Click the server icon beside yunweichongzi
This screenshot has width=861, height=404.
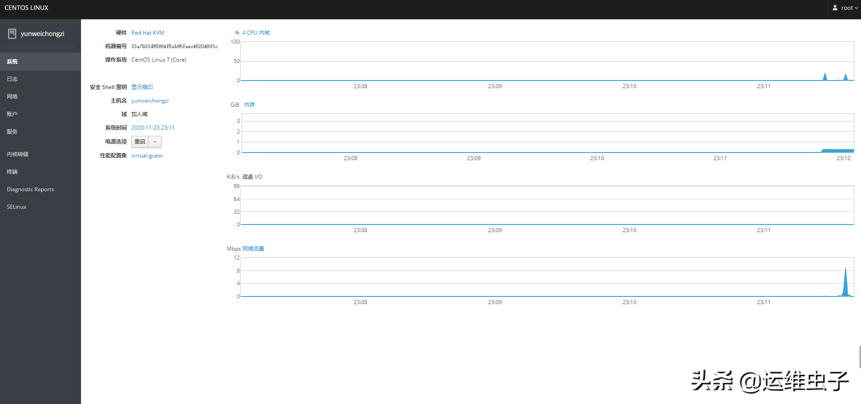pos(12,34)
